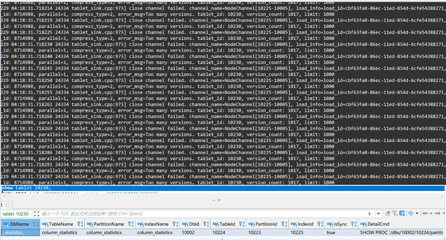This screenshot has height=240, width=446.
Task: Select the IndexName column header
Action: [x=157, y=224]
